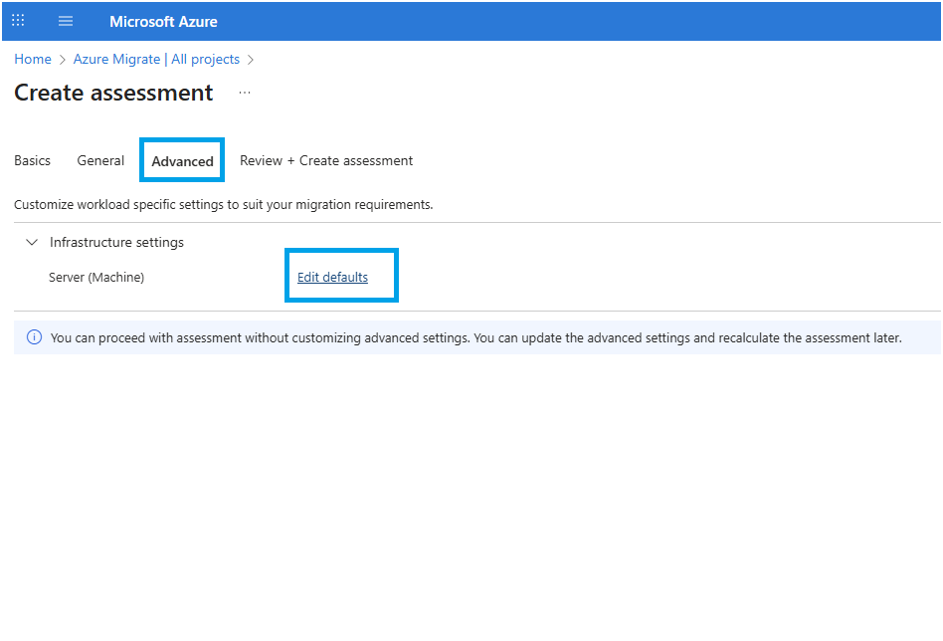Go to the General tab
This screenshot has width=943, height=641.
100,160
